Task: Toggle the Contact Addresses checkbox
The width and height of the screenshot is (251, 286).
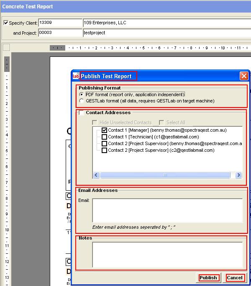Action: (80, 113)
